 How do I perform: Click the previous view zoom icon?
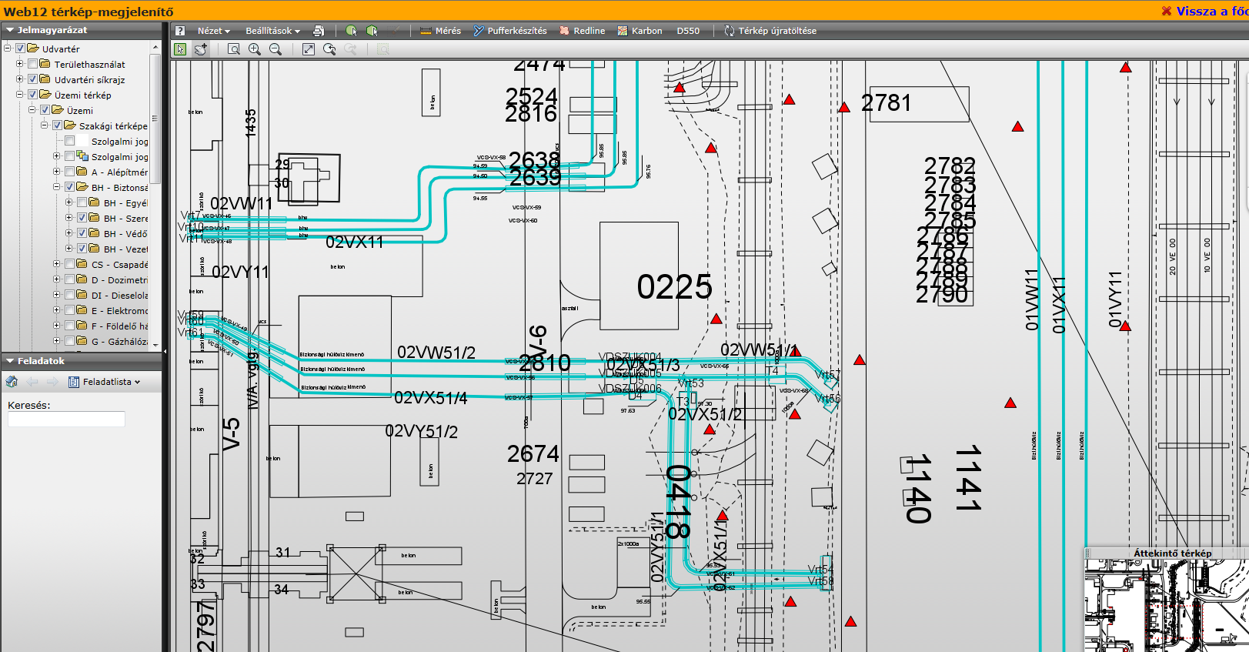tap(329, 49)
